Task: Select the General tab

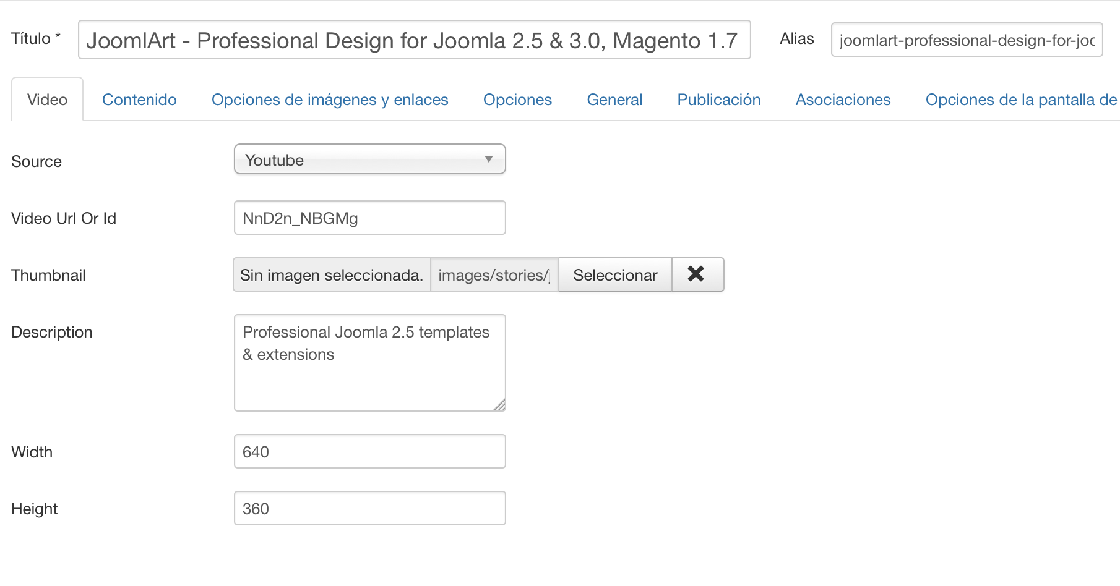Action: pyautogui.click(x=614, y=100)
